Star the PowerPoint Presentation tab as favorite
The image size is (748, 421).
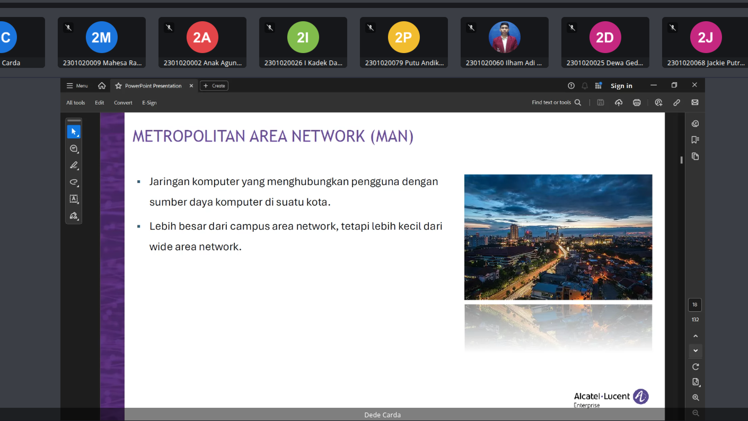coord(118,86)
